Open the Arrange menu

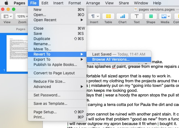pyautogui.click(x=93, y=3)
